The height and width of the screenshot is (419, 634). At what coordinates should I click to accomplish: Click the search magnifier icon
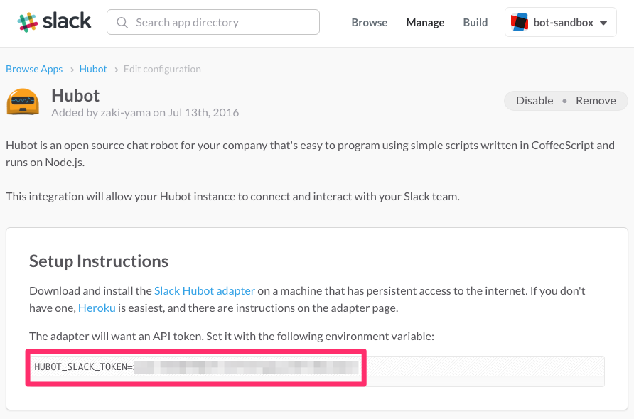tap(122, 23)
